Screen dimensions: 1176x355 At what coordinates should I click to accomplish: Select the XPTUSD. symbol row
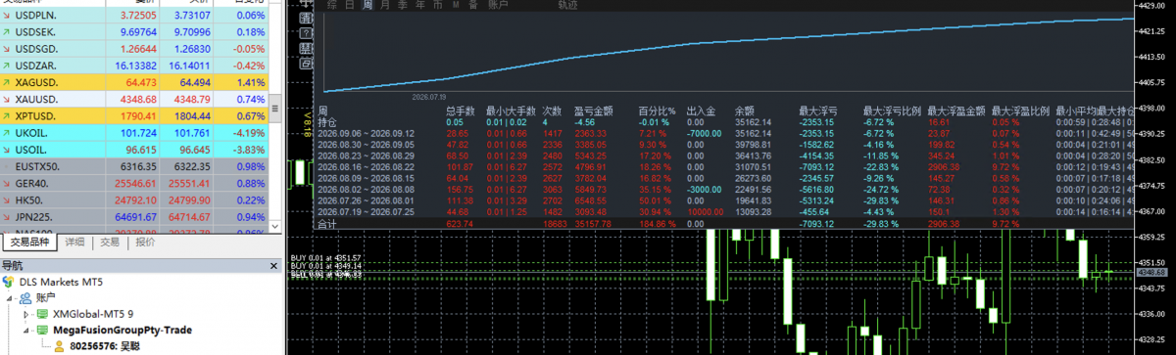click(135, 115)
